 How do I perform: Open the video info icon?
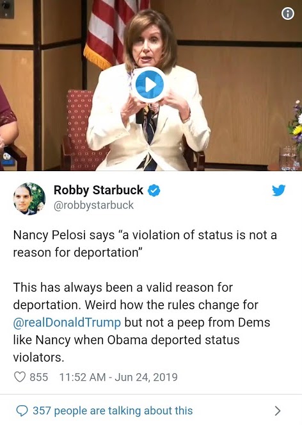tap(288, 13)
